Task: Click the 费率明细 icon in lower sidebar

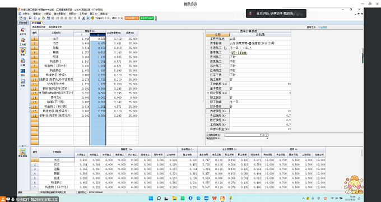Action: 22,153
